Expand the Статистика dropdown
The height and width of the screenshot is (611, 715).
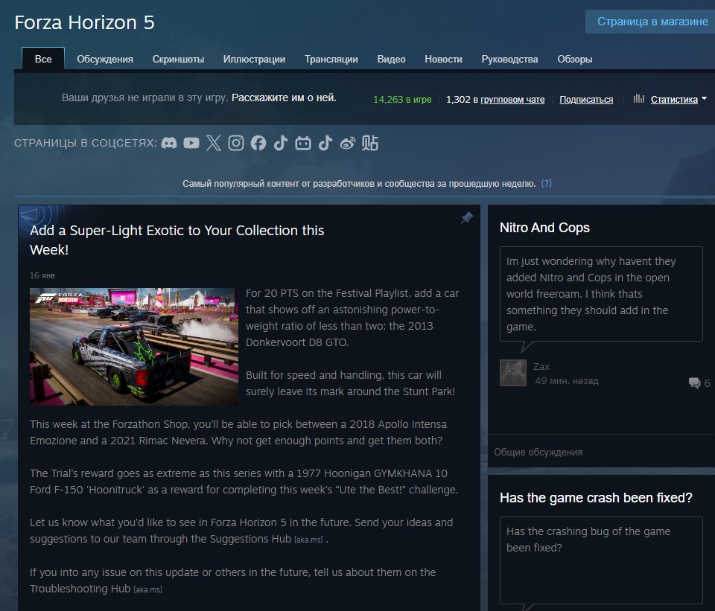[674, 99]
